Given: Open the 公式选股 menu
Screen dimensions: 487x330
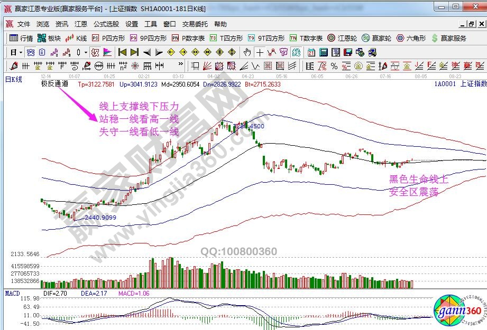Looking at the screenshot, I should click(106, 24).
